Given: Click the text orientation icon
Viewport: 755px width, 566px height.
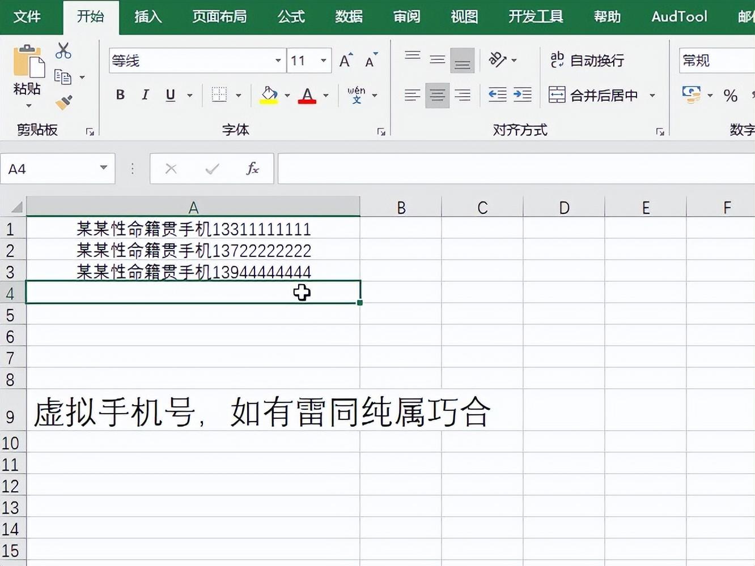Looking at the screenshot, I should pos(498,59).
